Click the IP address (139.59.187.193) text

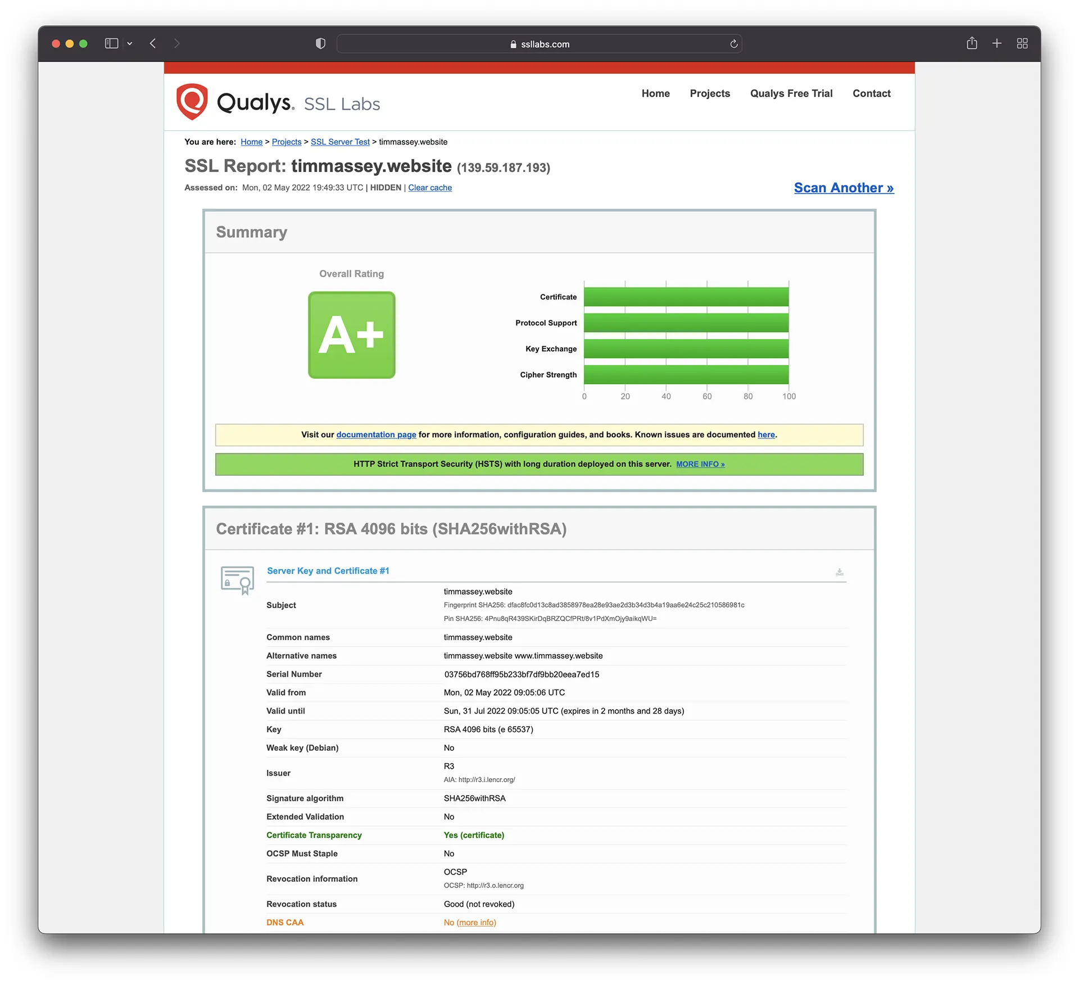(504, 168)
